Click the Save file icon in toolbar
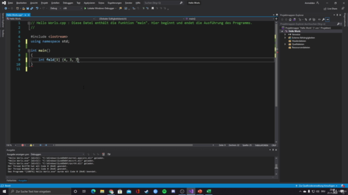 click(x=28, y=9)
